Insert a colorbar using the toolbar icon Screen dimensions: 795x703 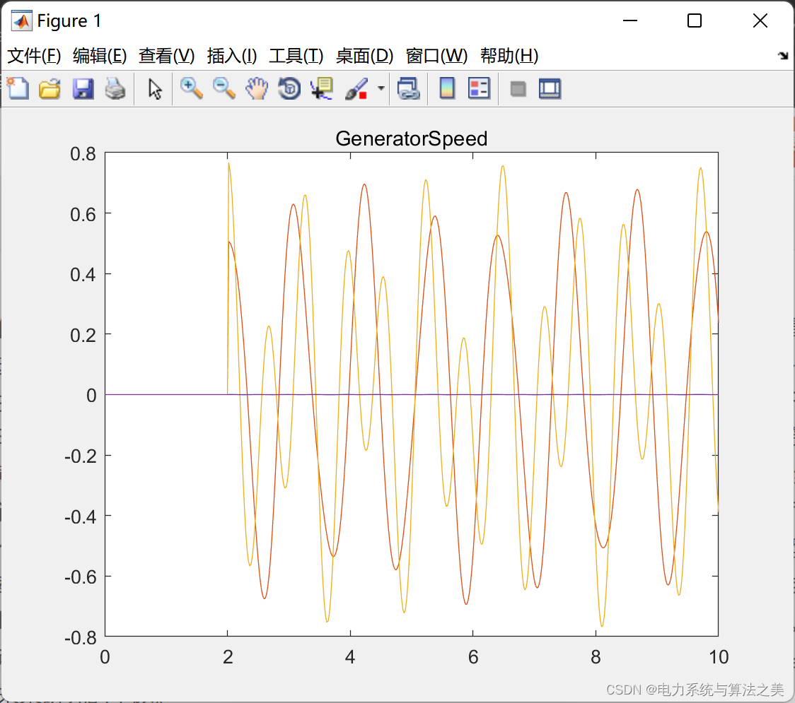[447, 88]
